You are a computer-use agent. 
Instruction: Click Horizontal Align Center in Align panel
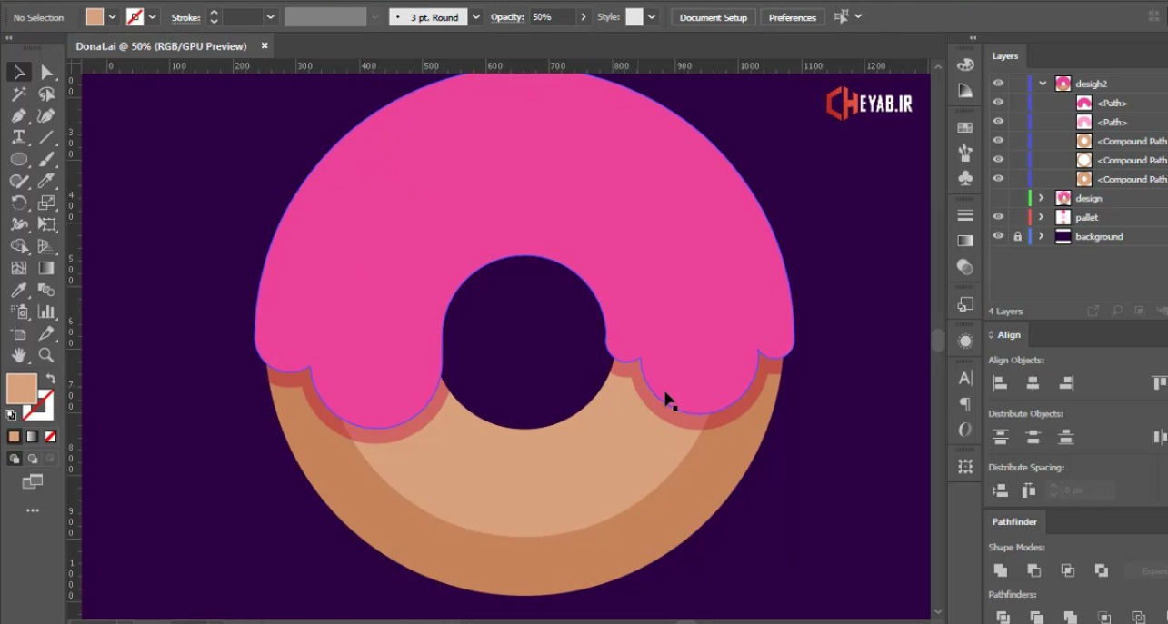click(1033, 383)
